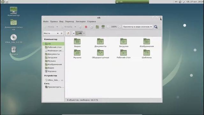This screenshot has height=115, width=204.
Task: Click the nik window taskbar button
Action: point(132,2)
